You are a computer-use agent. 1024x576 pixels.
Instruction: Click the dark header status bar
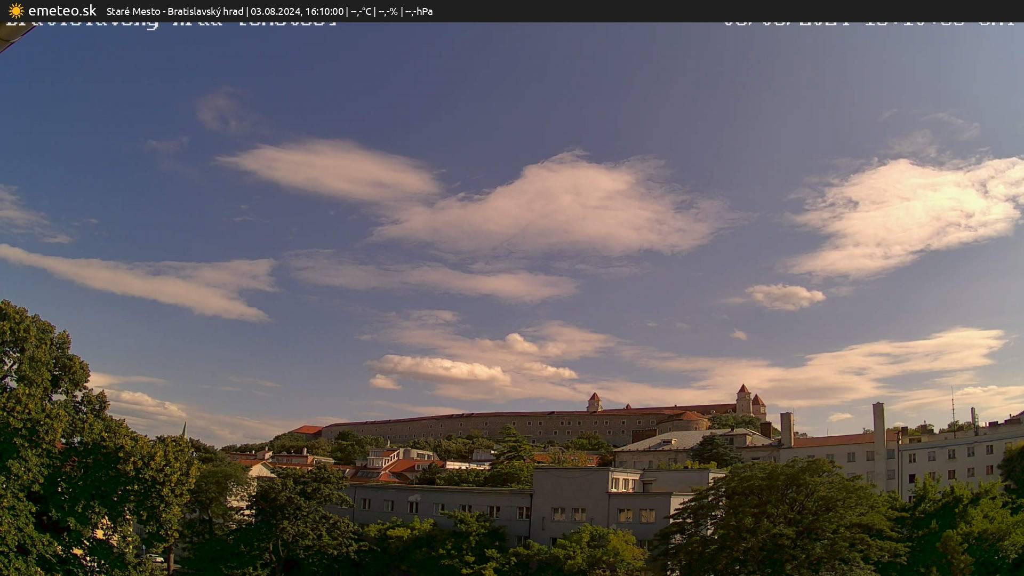pos(512,11)
